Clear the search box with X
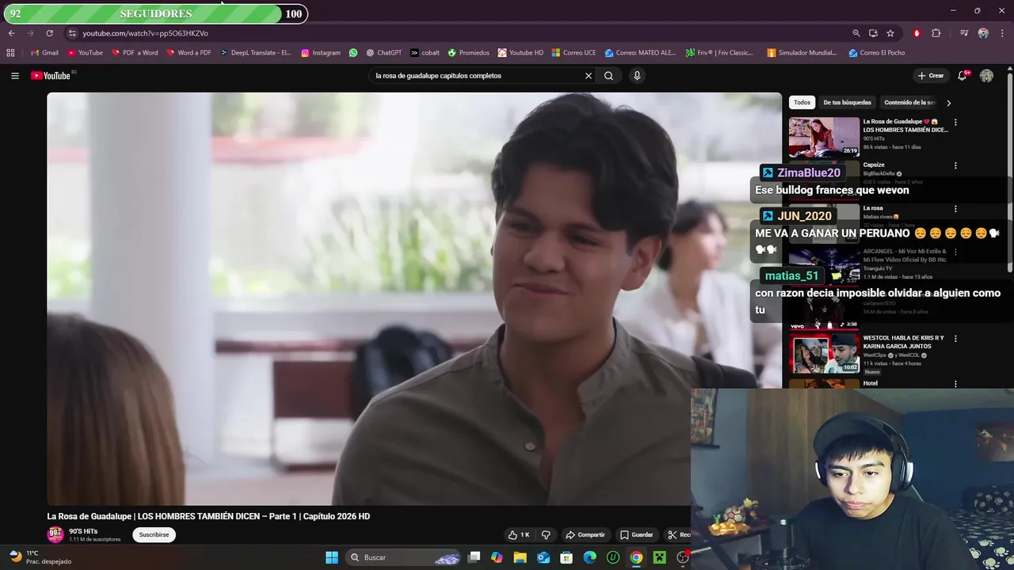The image size is (1014, 570). tap(589, 76)
